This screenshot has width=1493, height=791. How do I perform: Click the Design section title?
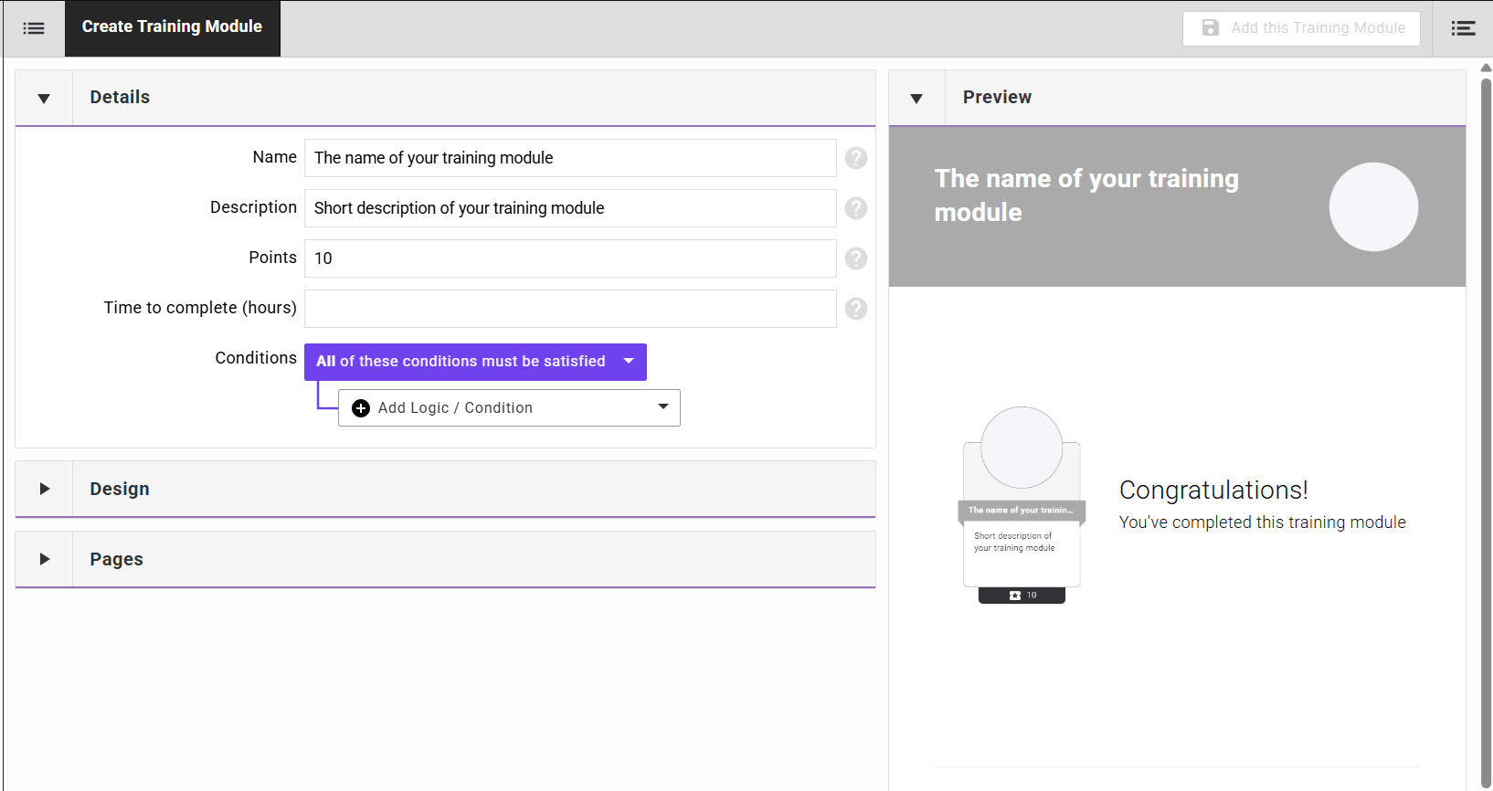point(120,489)
